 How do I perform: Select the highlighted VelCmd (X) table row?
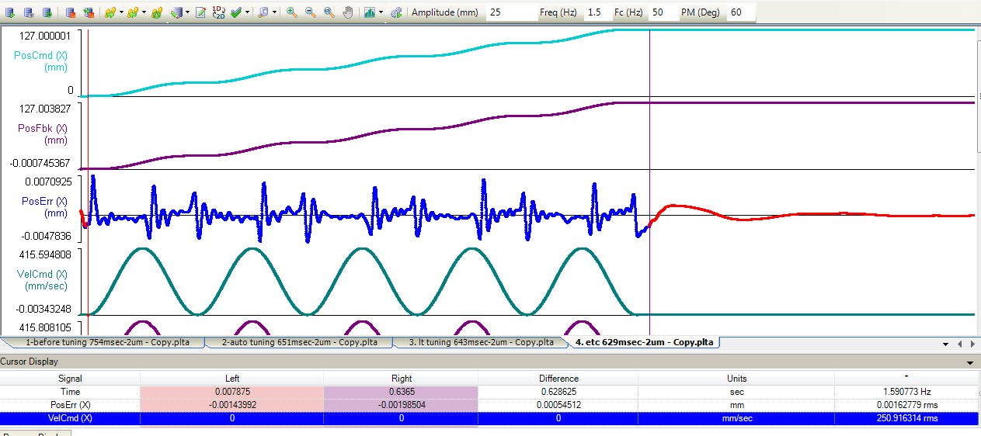(x=489, y=418)
